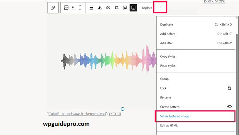The height and width of the screenshot is (135, 239).
Task: Select Paste styles option
Action: (196, 66)
